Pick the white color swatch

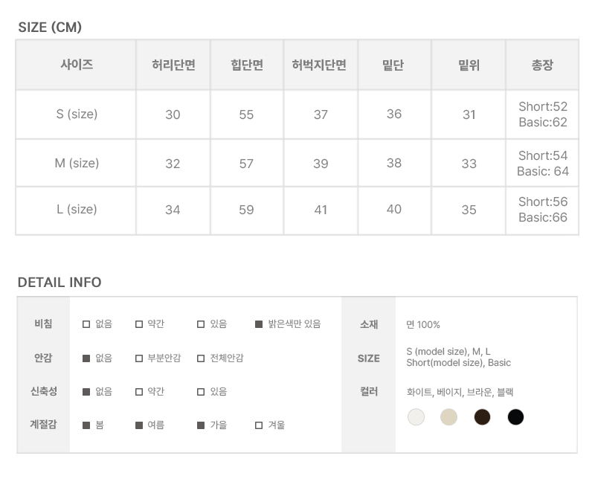[x=416, y=417]
